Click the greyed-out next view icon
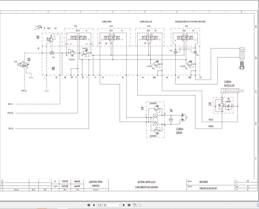 [x=140, y=205]
